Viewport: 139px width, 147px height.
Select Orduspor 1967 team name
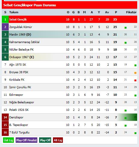point(22,57)
